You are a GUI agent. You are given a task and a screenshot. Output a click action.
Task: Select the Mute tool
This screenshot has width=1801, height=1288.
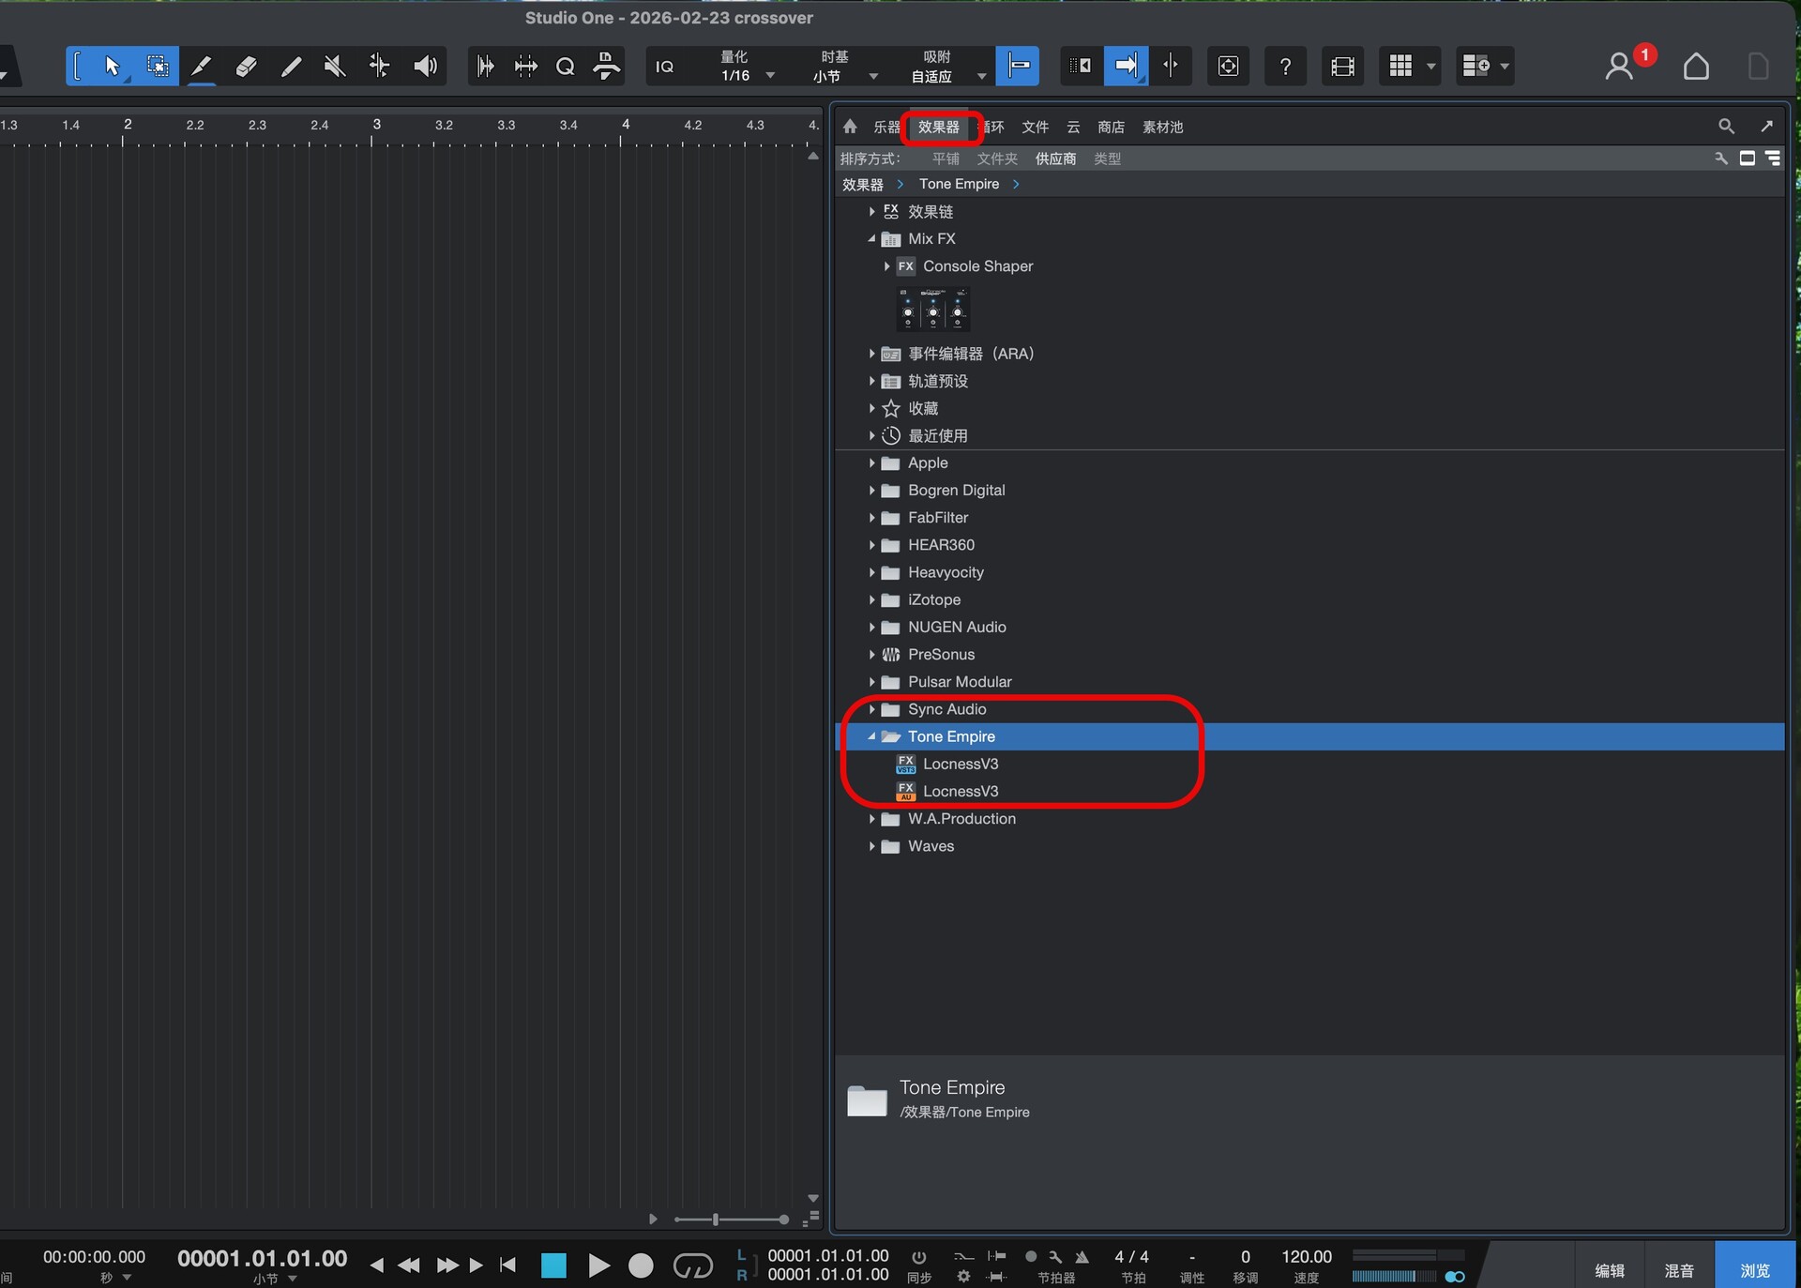[335, 66]
